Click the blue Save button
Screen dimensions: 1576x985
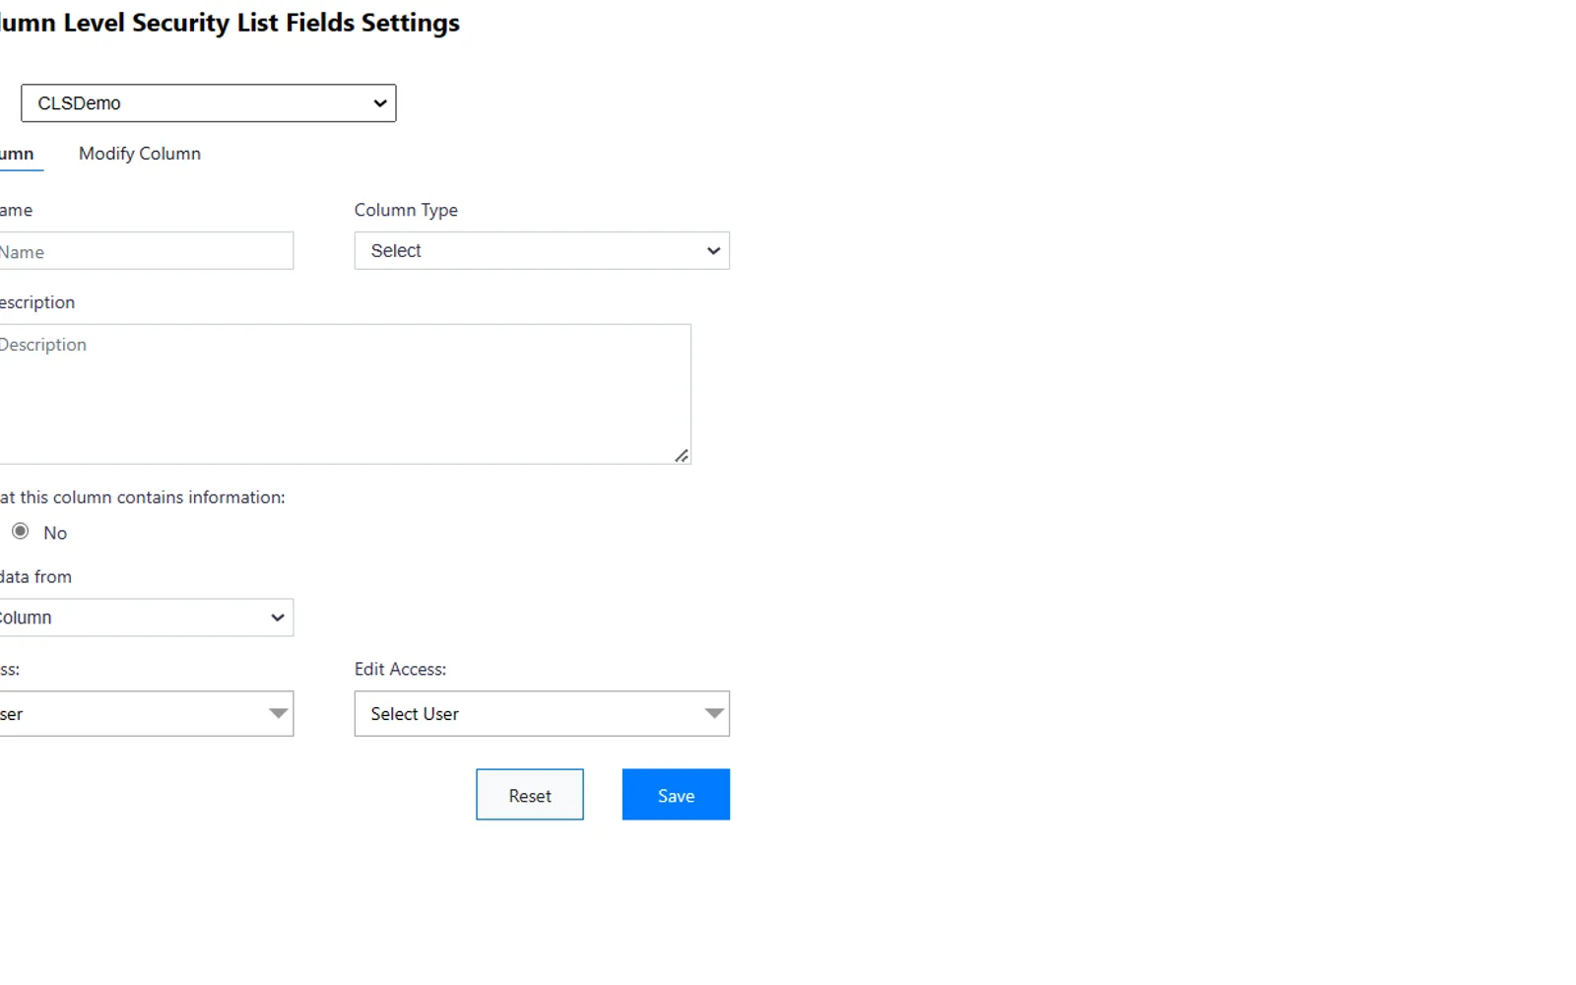pyautogui.click(x=676, y=795)
